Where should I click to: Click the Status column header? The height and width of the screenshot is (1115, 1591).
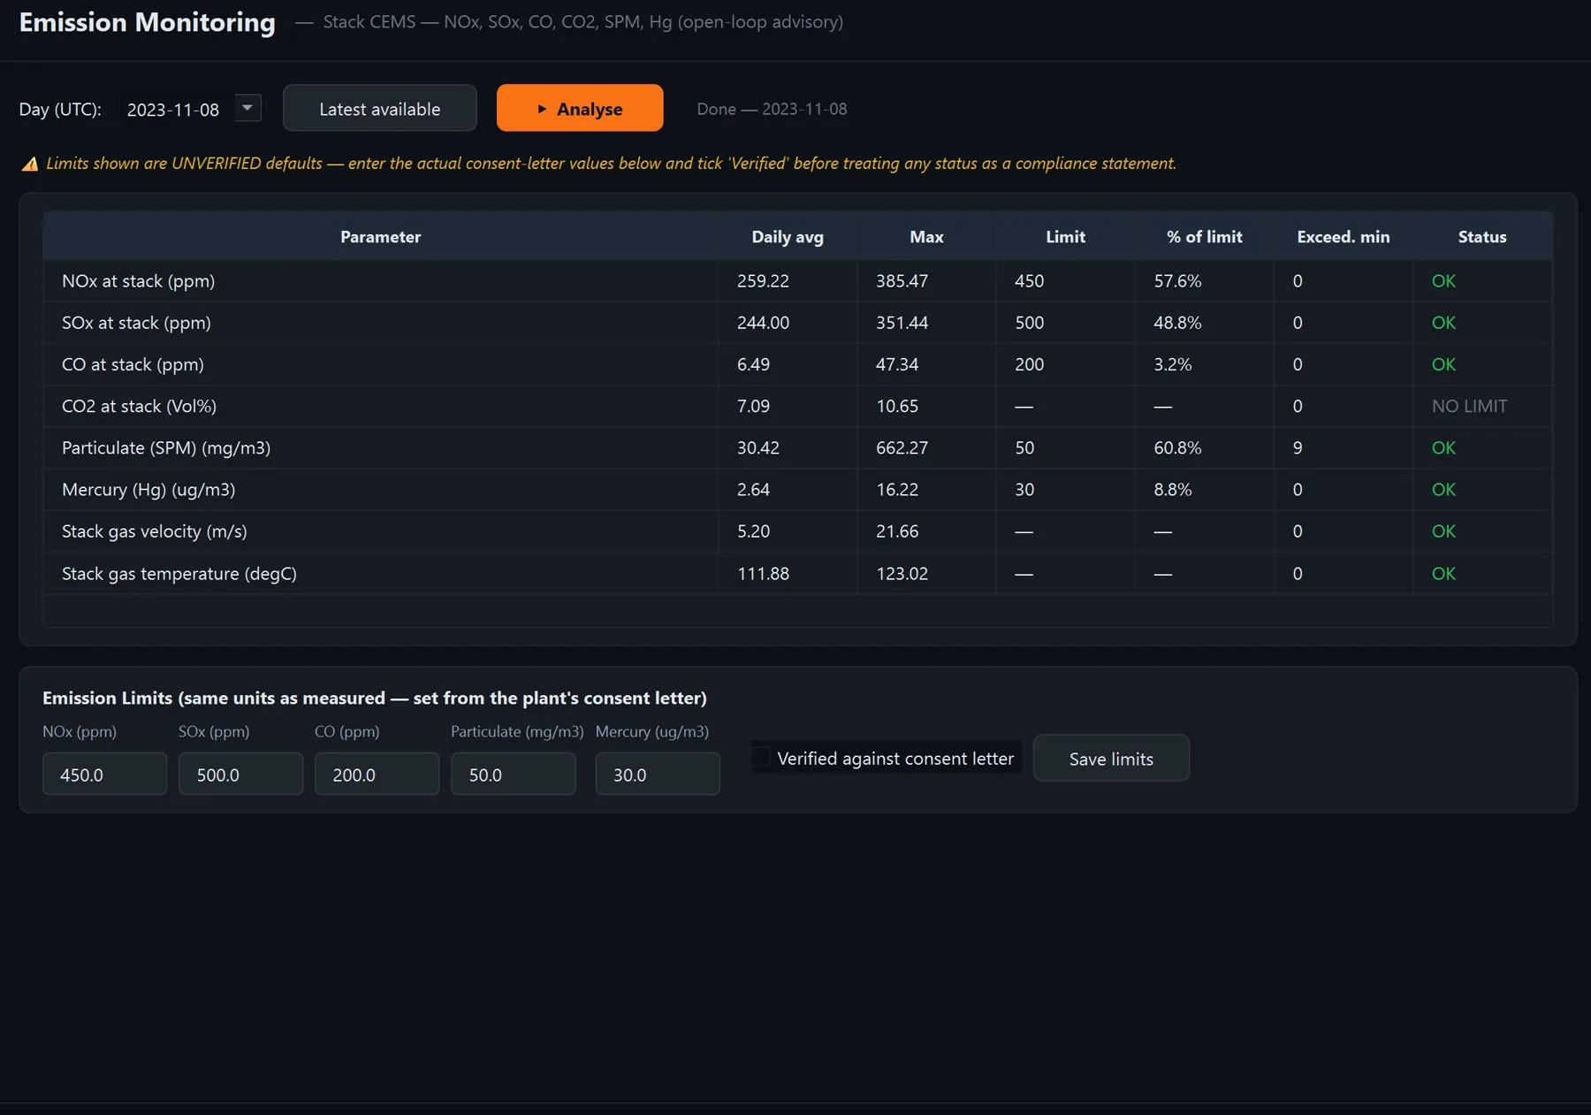coord(1482,236)
